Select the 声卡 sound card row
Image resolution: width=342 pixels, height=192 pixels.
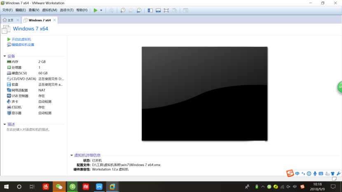pyautogui.click(x=35, y=102)
